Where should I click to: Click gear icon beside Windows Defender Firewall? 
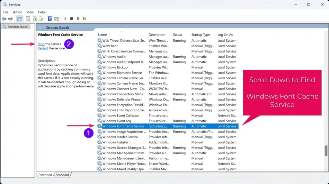100,99
